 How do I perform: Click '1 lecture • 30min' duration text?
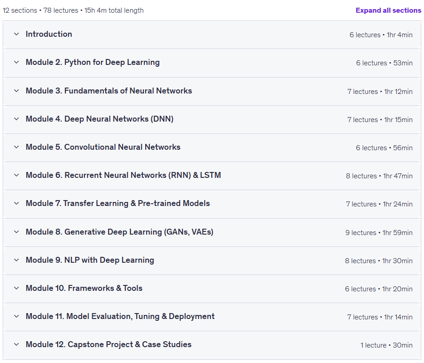pos(386,345)
